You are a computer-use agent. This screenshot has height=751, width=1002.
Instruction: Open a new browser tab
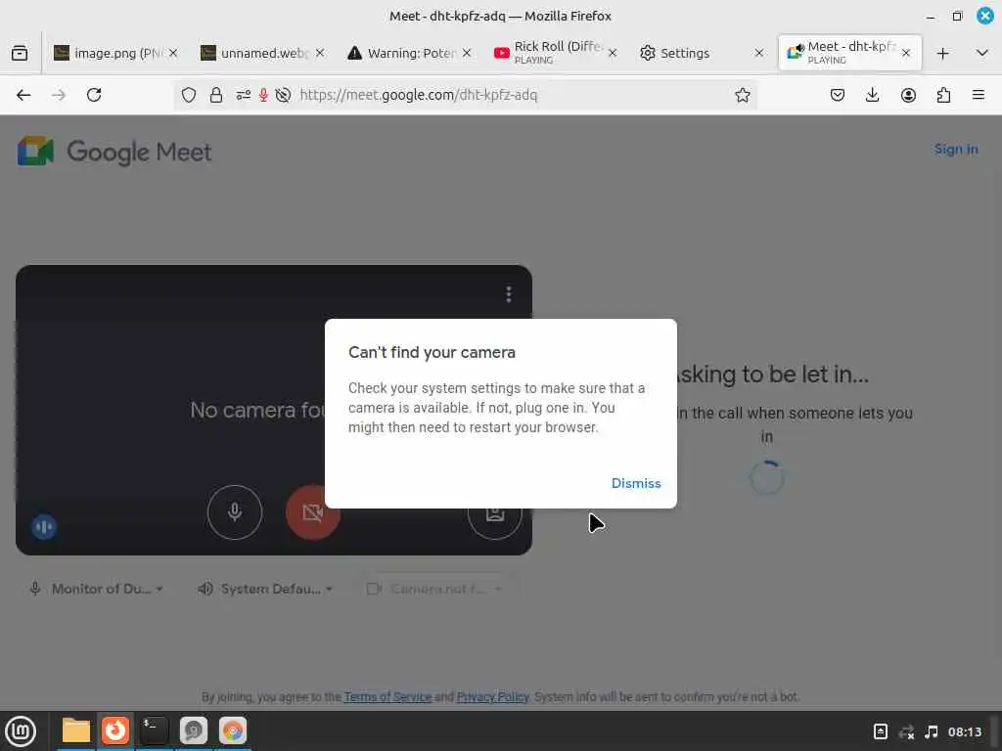942,53
